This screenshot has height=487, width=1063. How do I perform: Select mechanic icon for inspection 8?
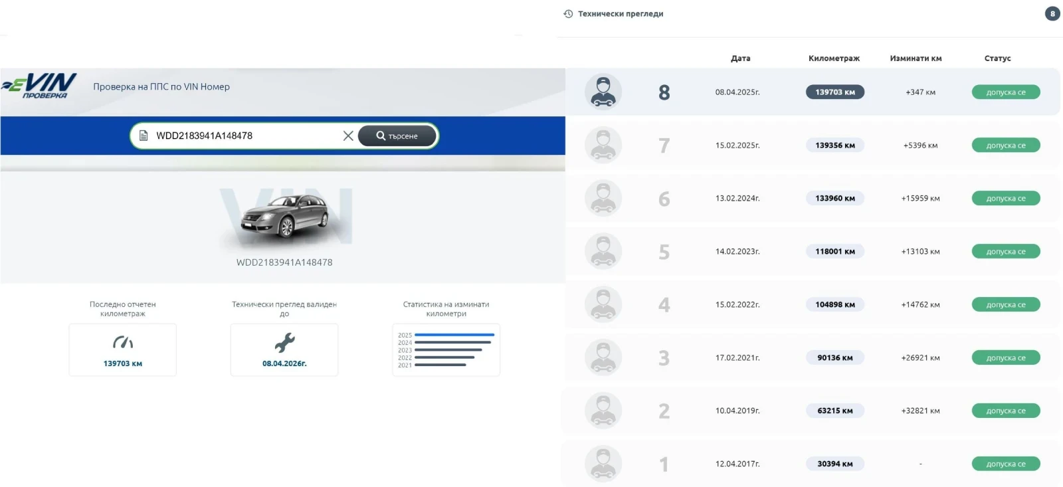click(x=603, y=92)
